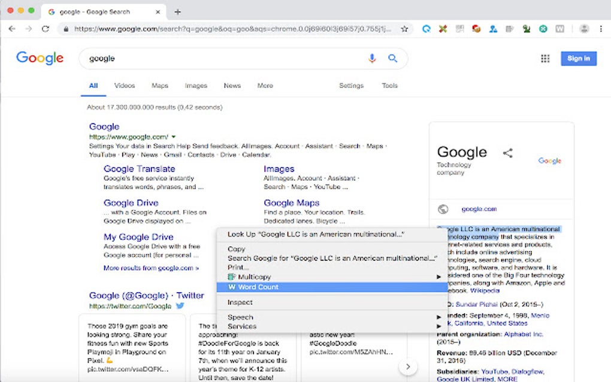Bookmark this page with the star icon
This screenshot has width=611, height=382.
click(404, 29)
